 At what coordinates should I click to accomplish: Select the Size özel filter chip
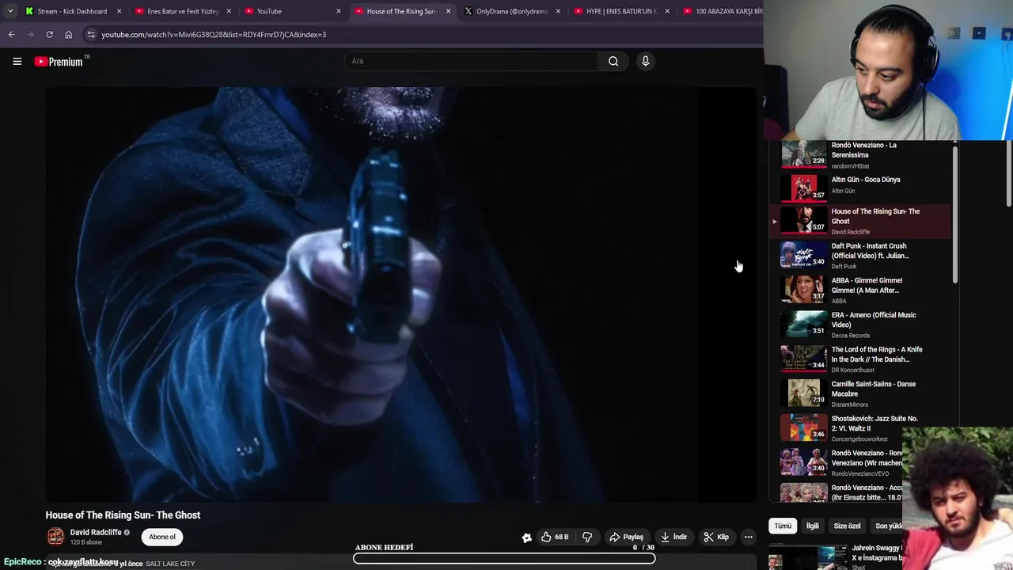click(x=847, y=526)
